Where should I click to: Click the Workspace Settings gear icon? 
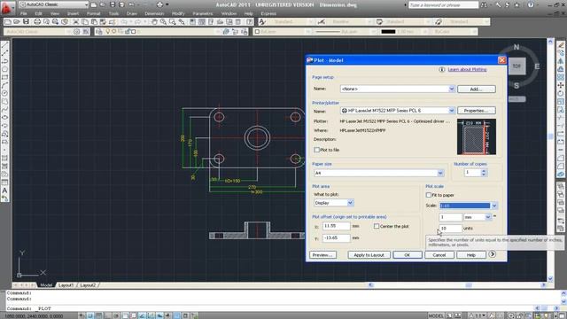tap(77, 32)
